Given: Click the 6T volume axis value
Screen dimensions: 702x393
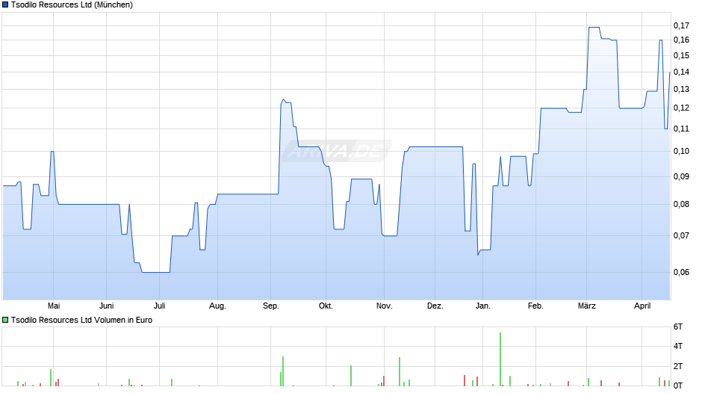Looking at the screenshot, I should (x=678, y=327).
